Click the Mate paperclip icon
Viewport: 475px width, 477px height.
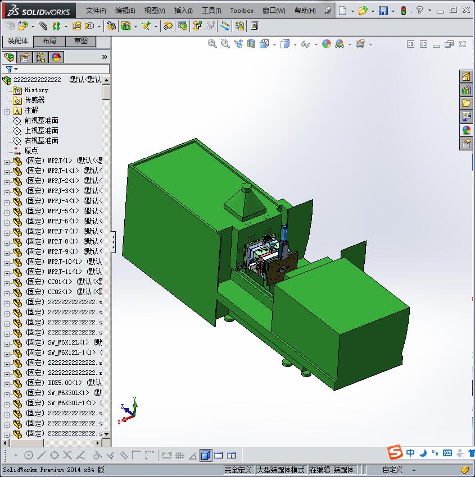[x=44, y=26]
